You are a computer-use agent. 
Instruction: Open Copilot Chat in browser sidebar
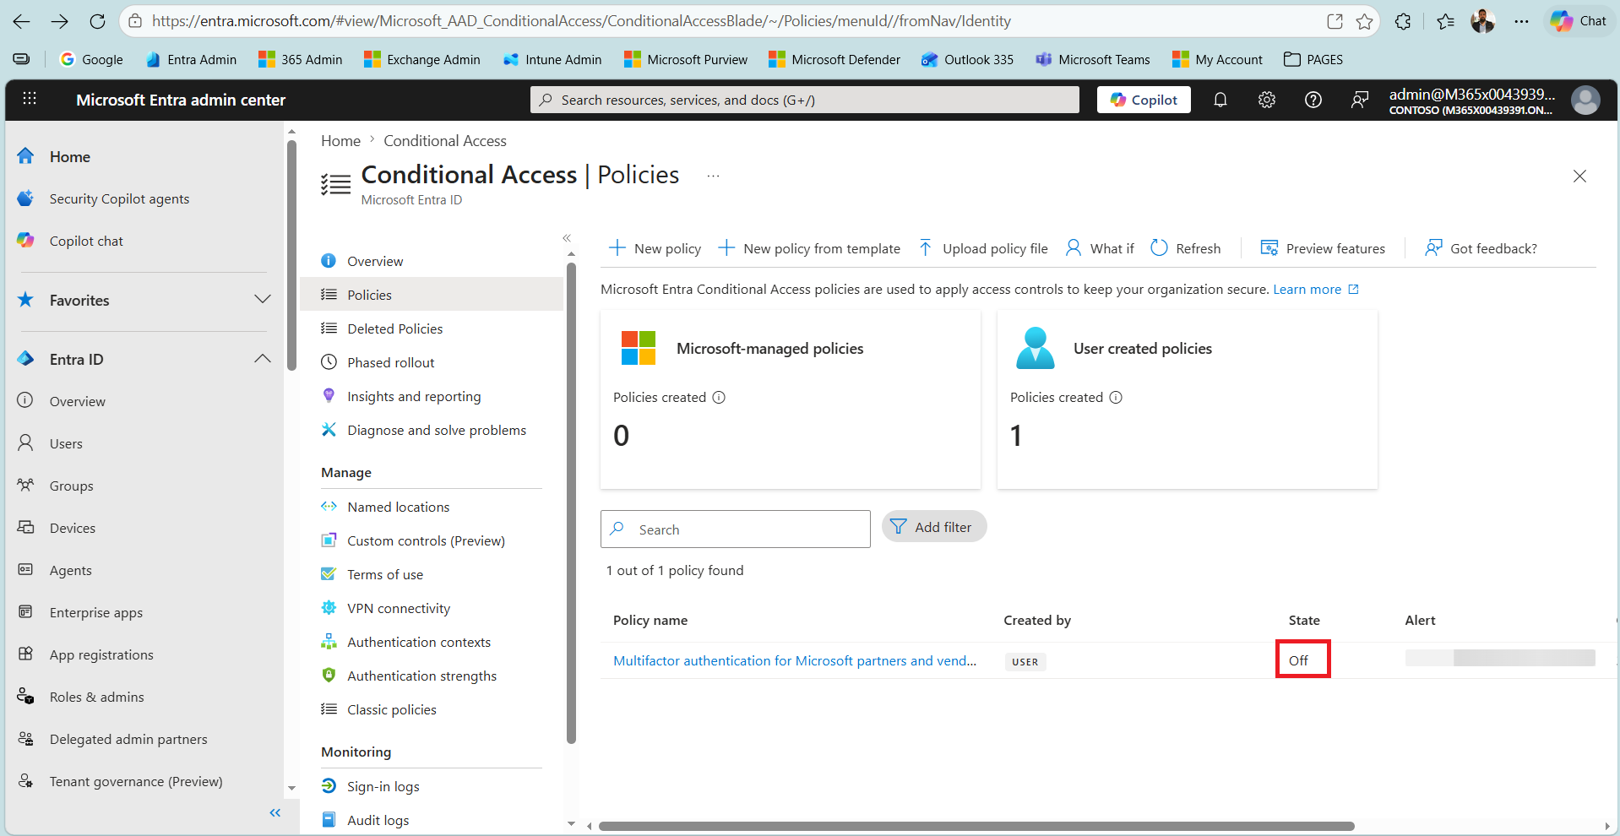coord(1579,21)
